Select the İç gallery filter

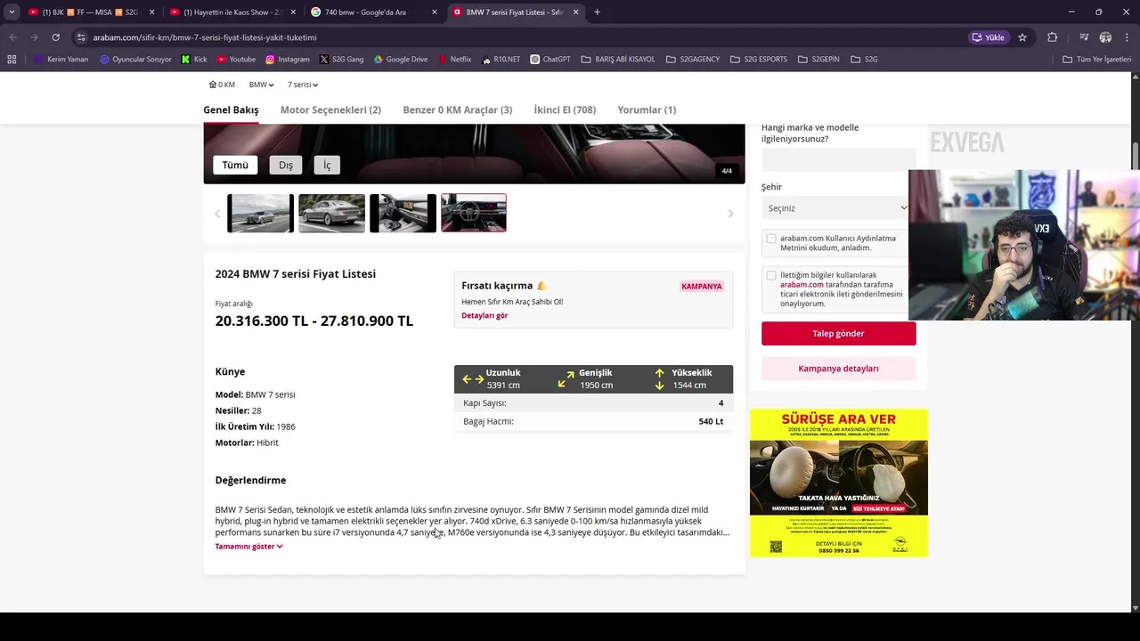pyautogui.click(x=327, y=165)
